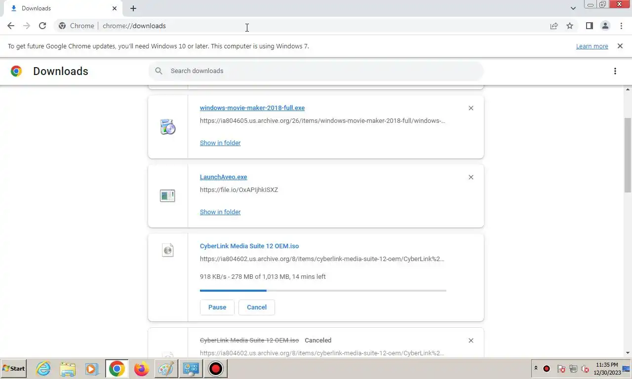
Task: Open the side panel icon
Action: pos(589,26)
